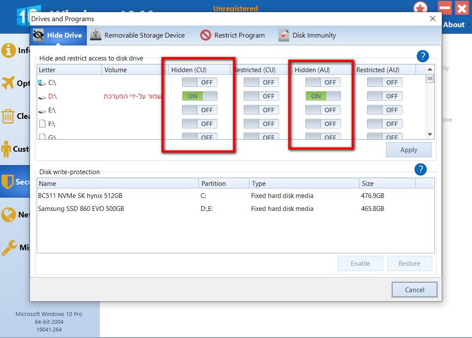Toggle Hidden (AU) for drive C:\
The image size is (472, 338).
(x=323, y=82)
